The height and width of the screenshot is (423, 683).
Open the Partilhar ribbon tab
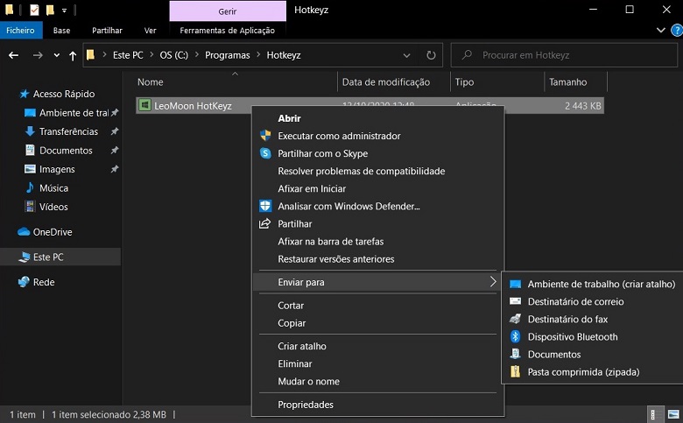click(107, 30)
